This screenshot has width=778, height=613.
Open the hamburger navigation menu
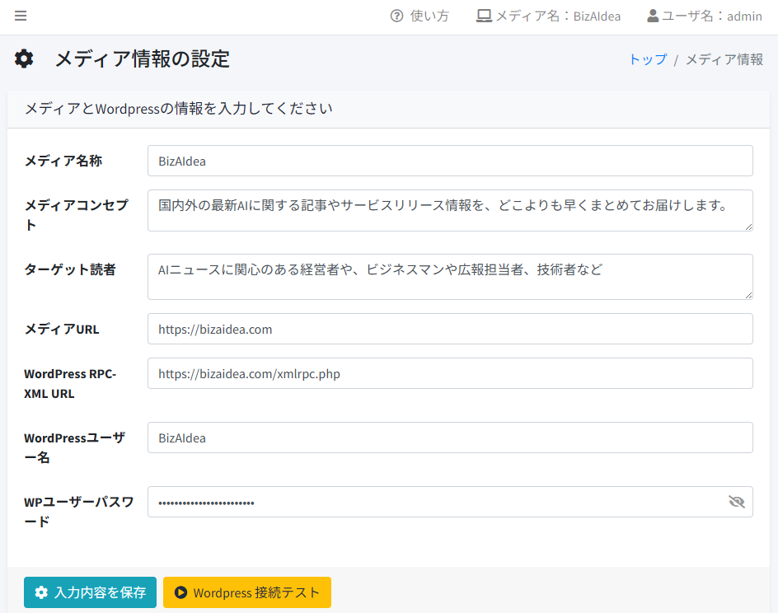20,15
